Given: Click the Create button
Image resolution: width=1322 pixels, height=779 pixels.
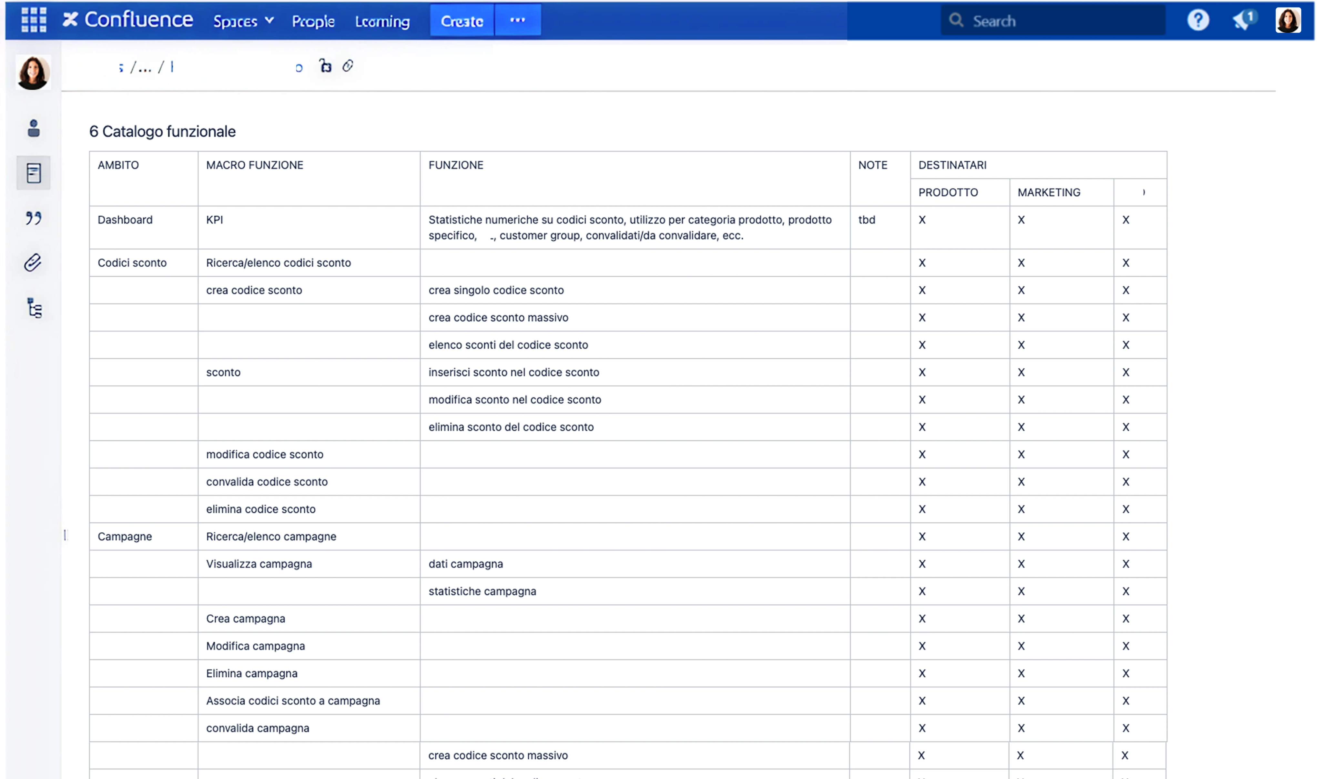Looking at the screenshot, I should [461, 21].
